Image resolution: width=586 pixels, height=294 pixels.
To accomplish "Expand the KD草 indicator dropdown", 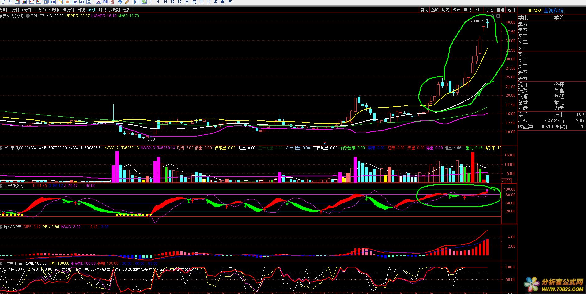I will coord(2,186).
